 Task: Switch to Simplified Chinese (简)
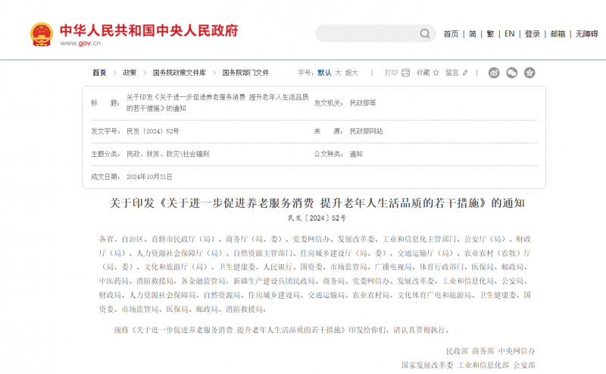[473, 34]
